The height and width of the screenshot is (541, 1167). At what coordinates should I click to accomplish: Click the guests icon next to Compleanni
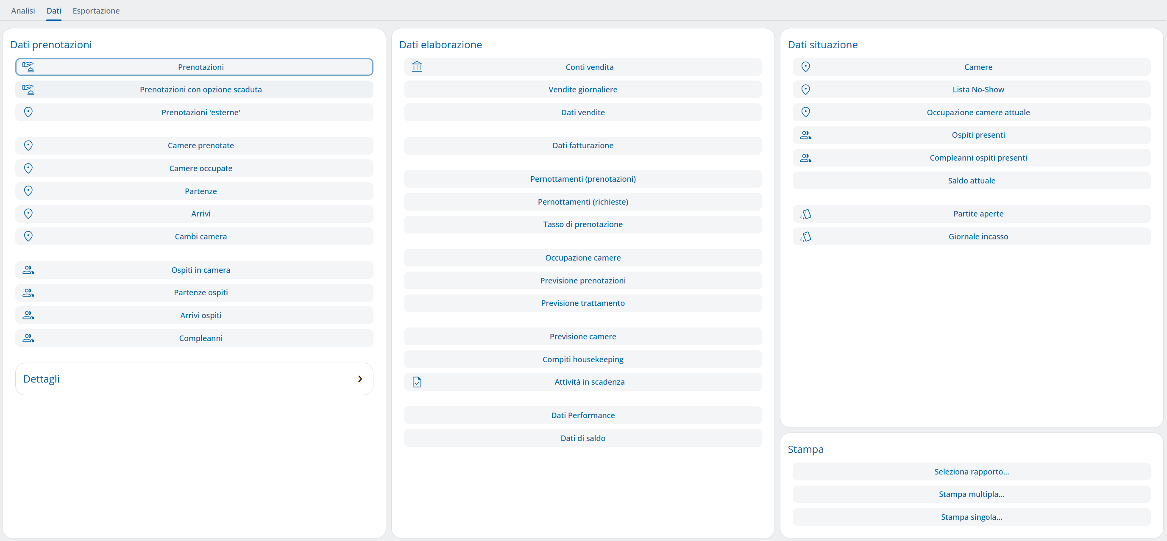[28, 338]
